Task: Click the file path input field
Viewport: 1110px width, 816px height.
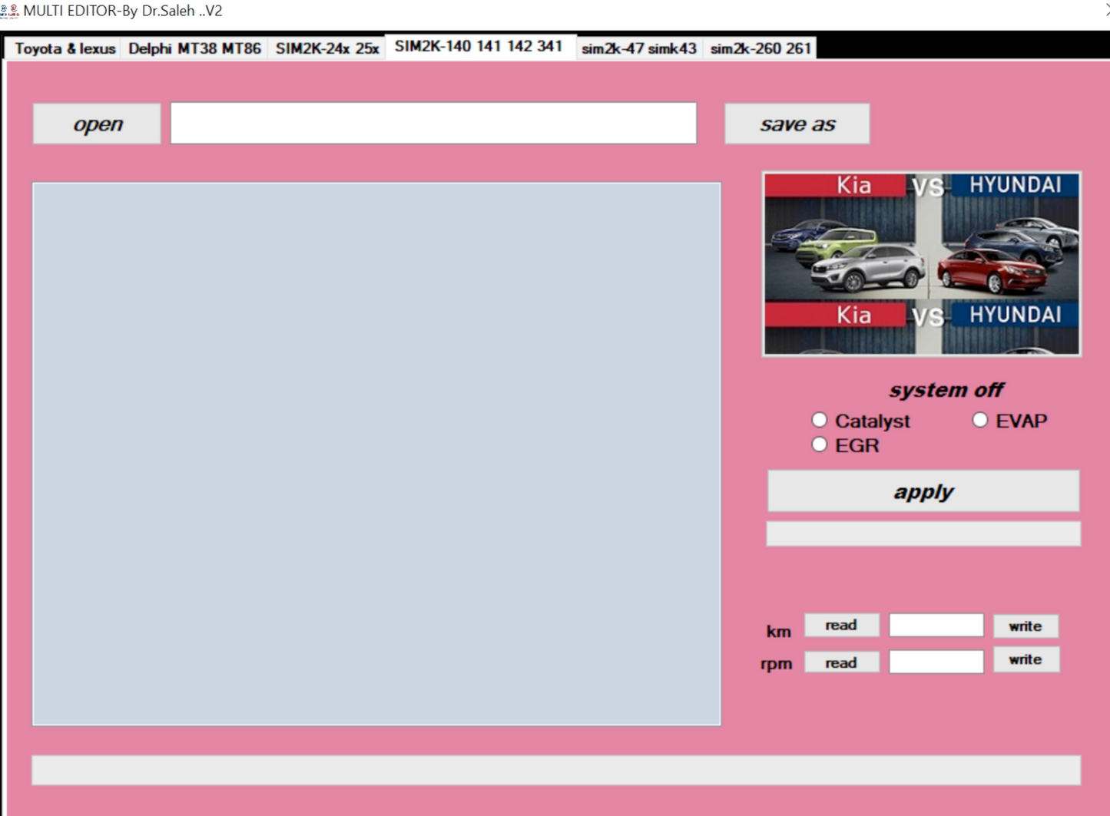Action: coord(432,123)
